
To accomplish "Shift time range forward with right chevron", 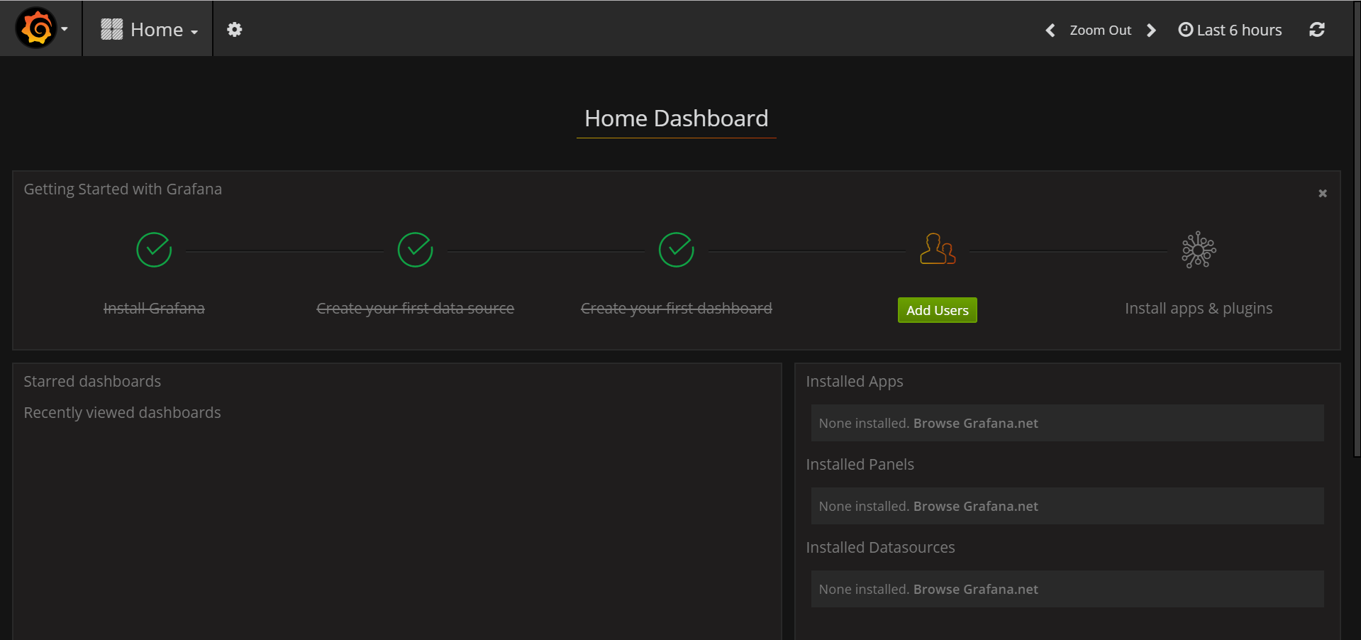I will [x=1152, y=30].
